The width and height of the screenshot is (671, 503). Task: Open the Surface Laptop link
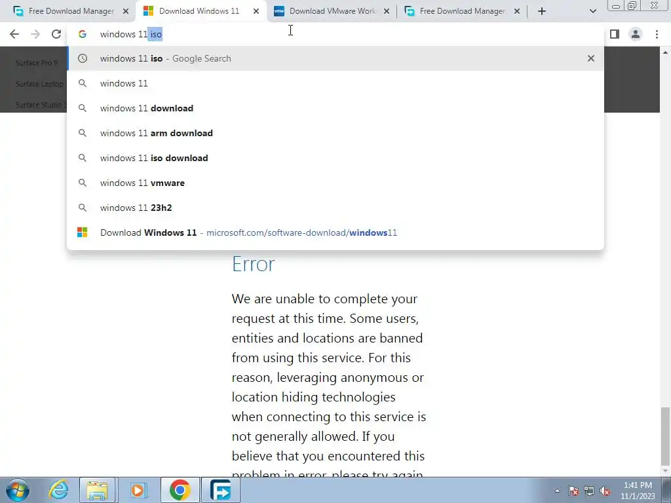(39, 84)
